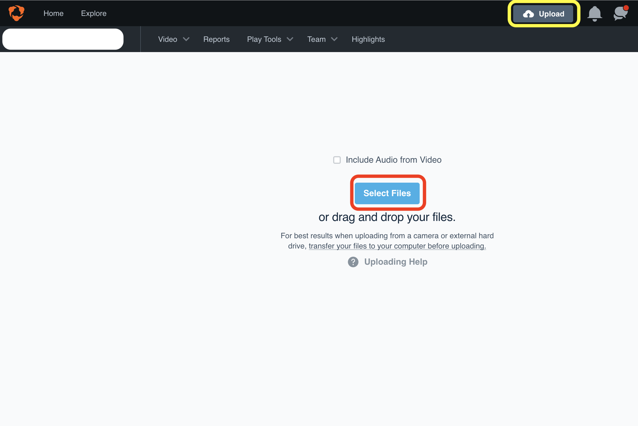
Task: Enable Include Audio from Video checkbox
Action: pyautogui.click(x=337, y=160)
